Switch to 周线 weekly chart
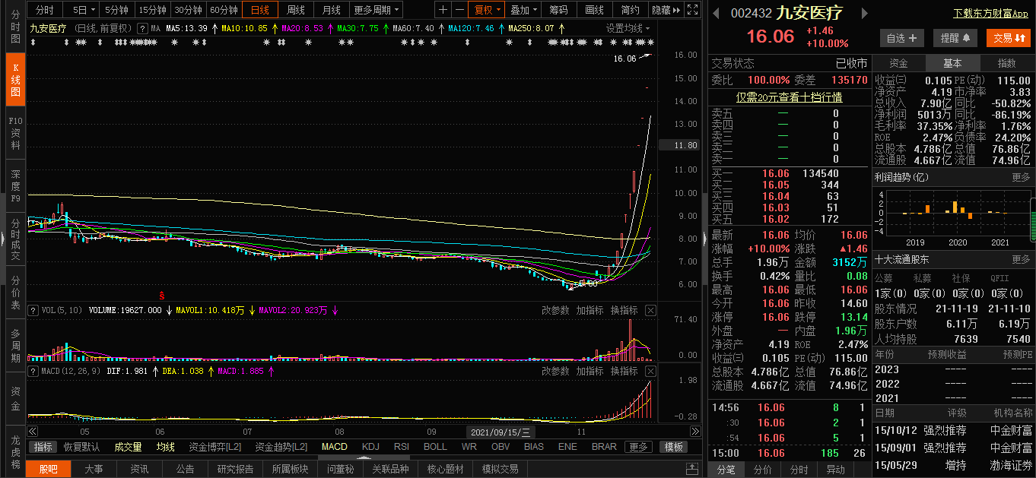 [x=295, y=10]
